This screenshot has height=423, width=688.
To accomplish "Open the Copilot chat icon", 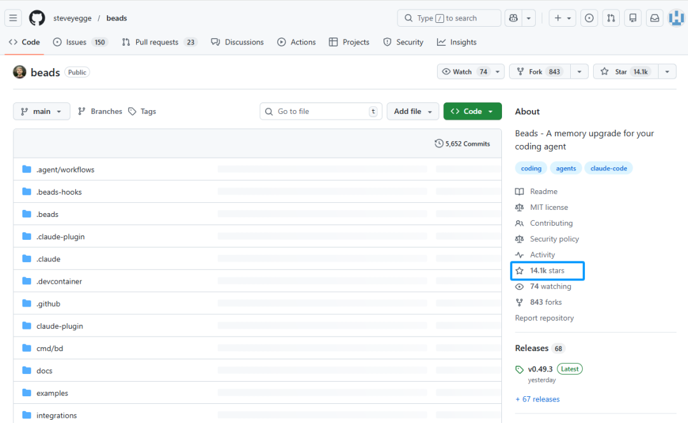I will 513,18.
